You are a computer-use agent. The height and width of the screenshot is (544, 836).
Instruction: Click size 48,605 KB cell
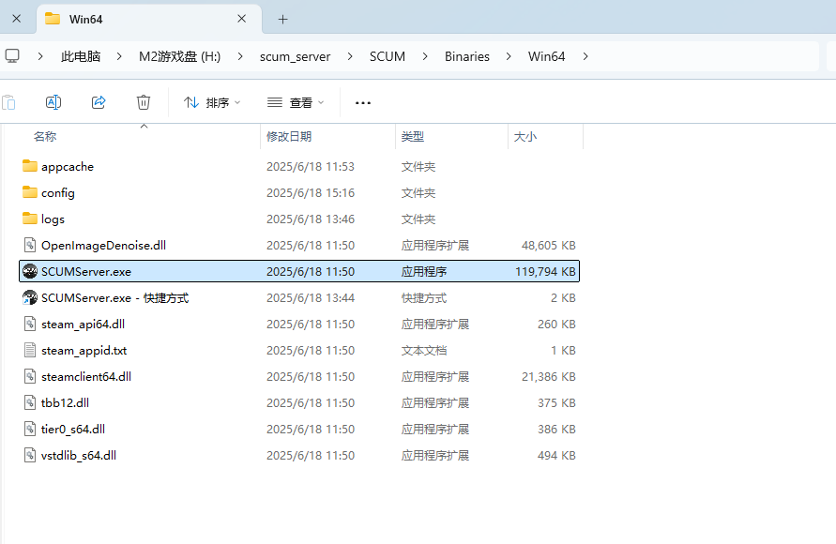549,246
